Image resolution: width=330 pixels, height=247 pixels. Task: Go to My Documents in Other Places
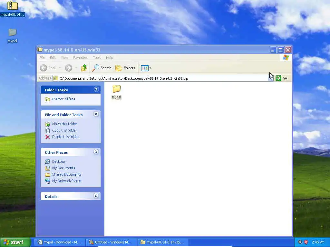[x=63, y=168]
